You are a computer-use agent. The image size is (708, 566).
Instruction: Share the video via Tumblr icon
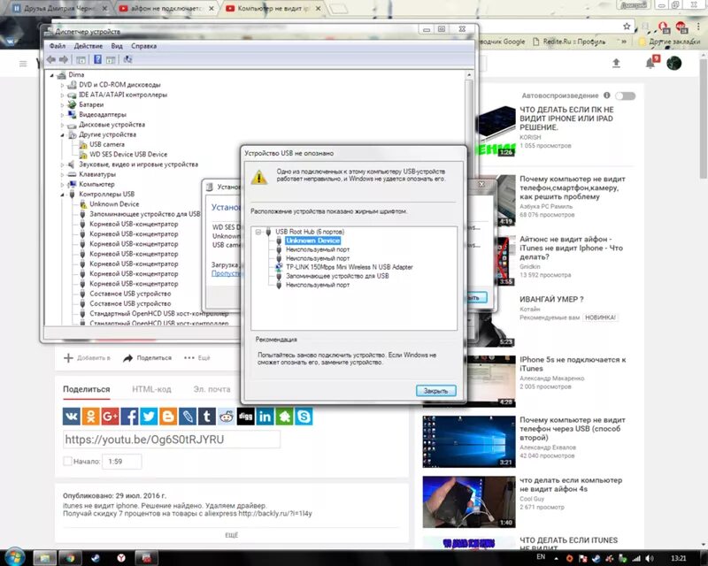tap(207, 417)
